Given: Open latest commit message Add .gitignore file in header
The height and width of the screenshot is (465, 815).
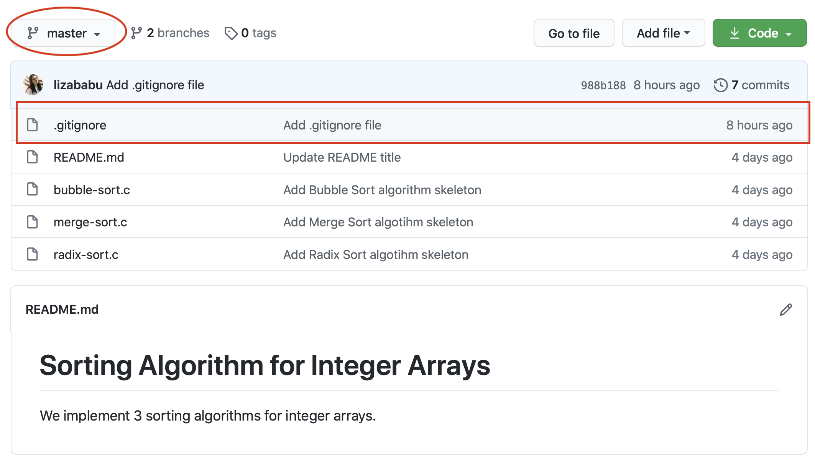Looking at the screenshot, I should click(155, 85).
